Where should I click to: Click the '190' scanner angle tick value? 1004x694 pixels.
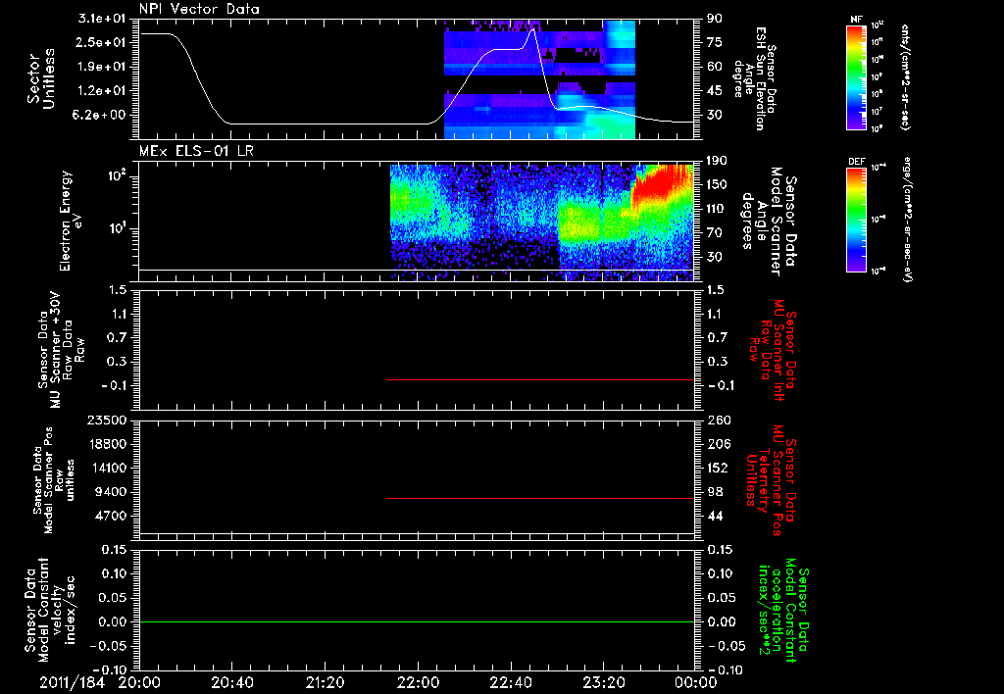pos(717,161)
